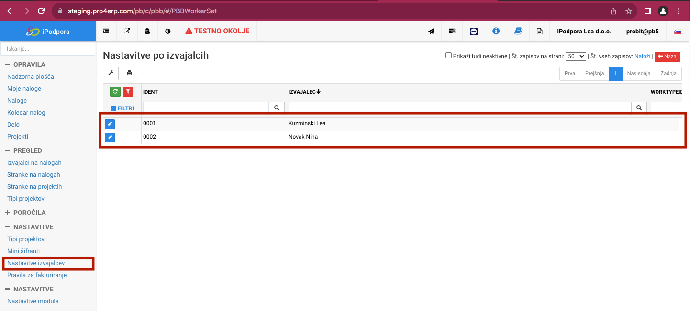
Task: Click the server tasks icon in header
Action: click(x=452, y=31)
